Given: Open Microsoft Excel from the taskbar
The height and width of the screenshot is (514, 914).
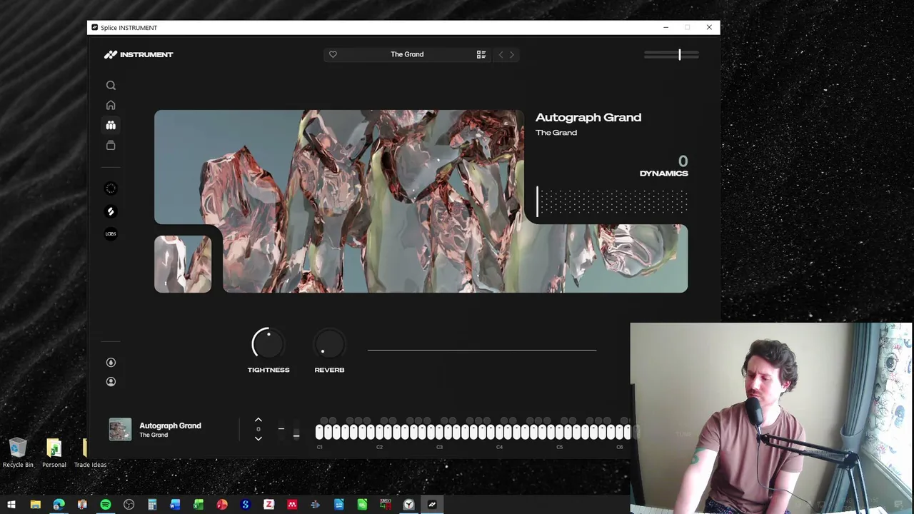Looking at the screenshot, I should pyautogui.click(x=199, y=505).
